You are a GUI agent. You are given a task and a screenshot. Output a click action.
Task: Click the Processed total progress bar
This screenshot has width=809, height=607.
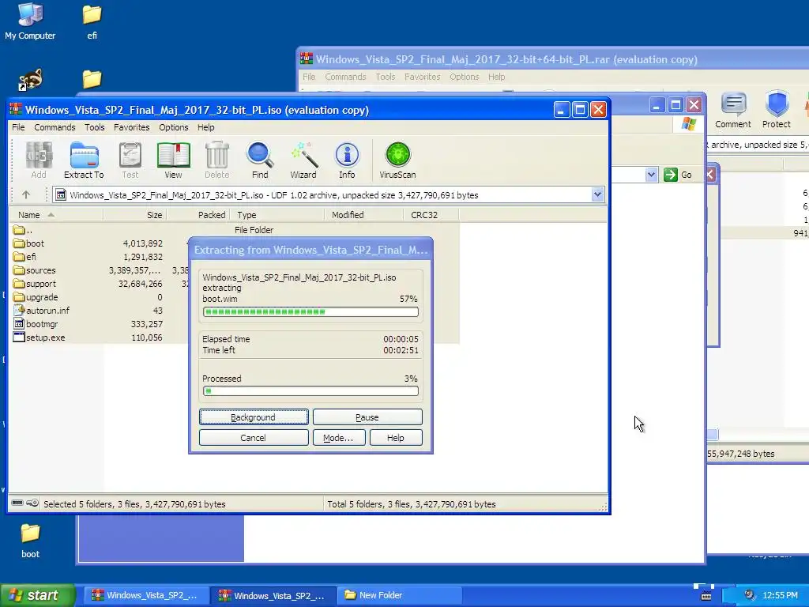point(310,391)
